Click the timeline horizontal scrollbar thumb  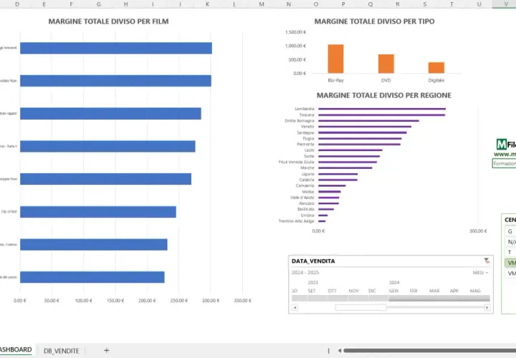[360, 308]
